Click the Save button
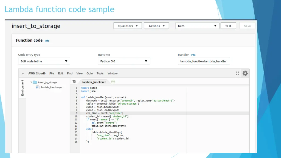The width and height of the screenshot is (281, 158). point(247,26)
